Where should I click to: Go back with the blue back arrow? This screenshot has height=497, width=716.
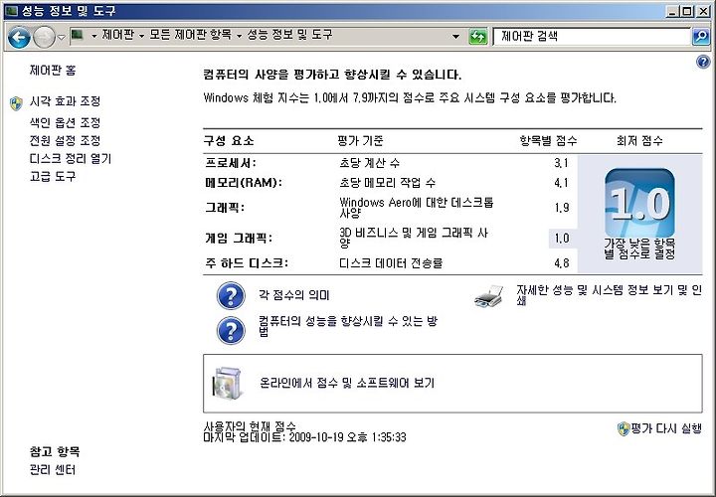pyautogui.click(x=19, y=37)
